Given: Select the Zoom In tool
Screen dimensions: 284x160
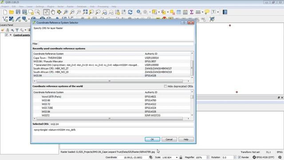Looking at the screenshot, I should pos(66,12).
